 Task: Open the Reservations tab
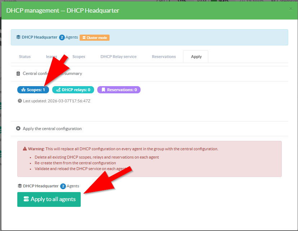[164, 57]
